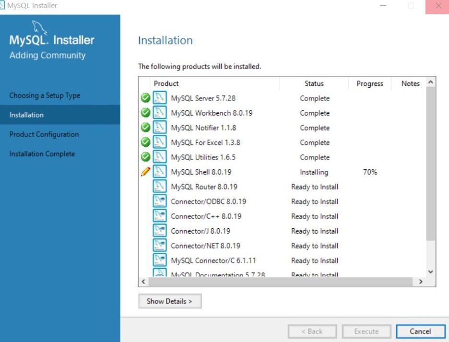The height and width of the screenshot is (342, 449).
Task: Click the pencil installing icon beside MySQL Shell
Action: (x=145, y=172)
